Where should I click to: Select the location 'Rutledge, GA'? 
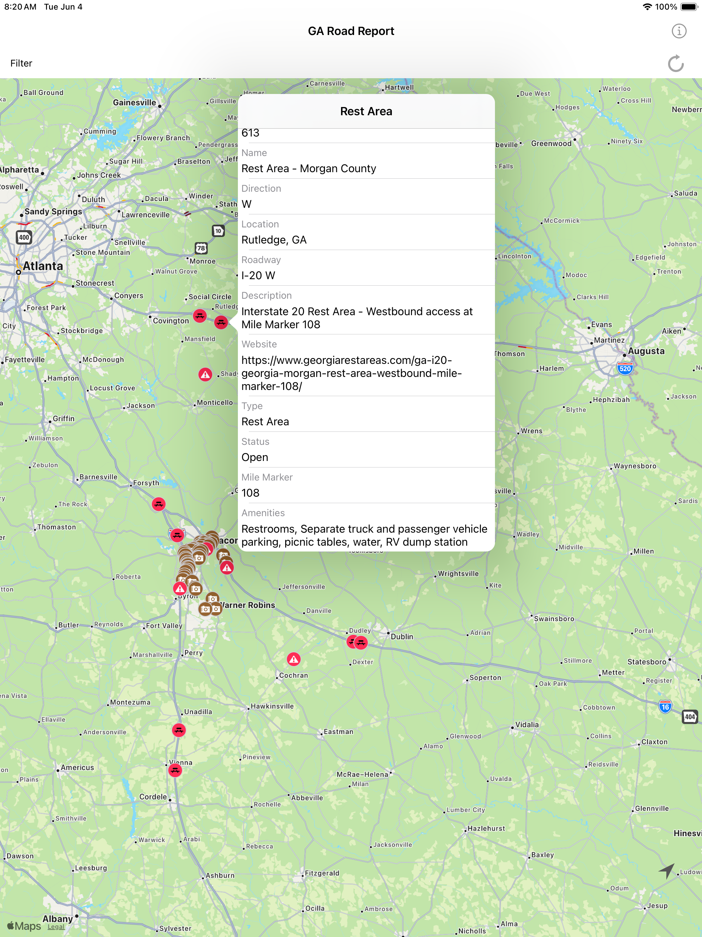pos(274,240)
